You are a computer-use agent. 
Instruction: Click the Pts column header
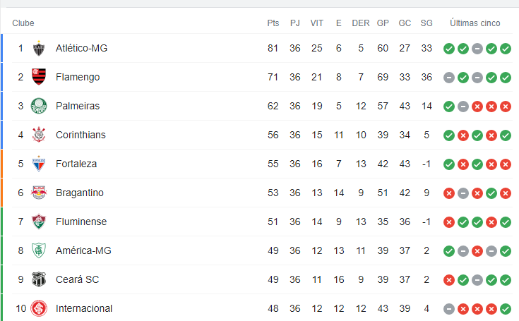click(273, 23)
